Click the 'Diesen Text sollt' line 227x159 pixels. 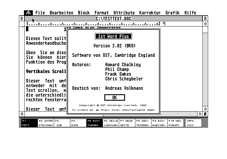click(46, 39)
